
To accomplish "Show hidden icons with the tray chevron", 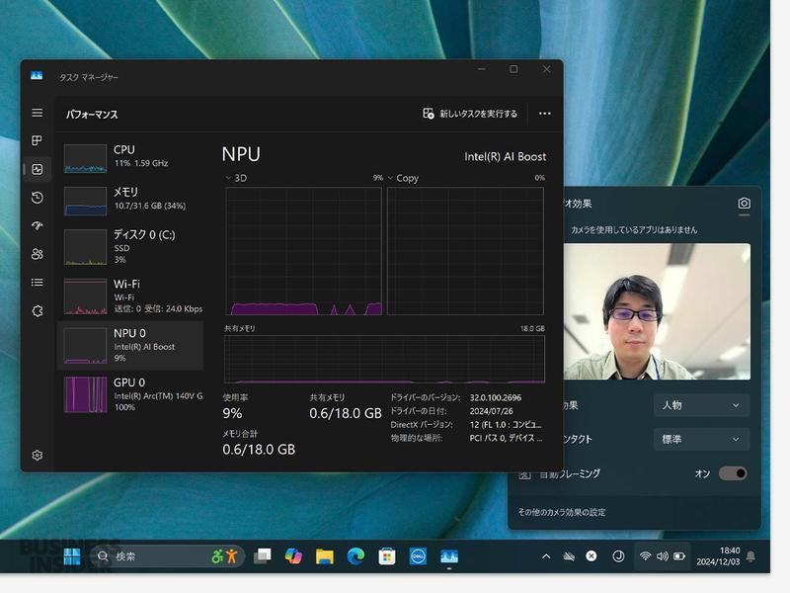I will tap(546, 556).
